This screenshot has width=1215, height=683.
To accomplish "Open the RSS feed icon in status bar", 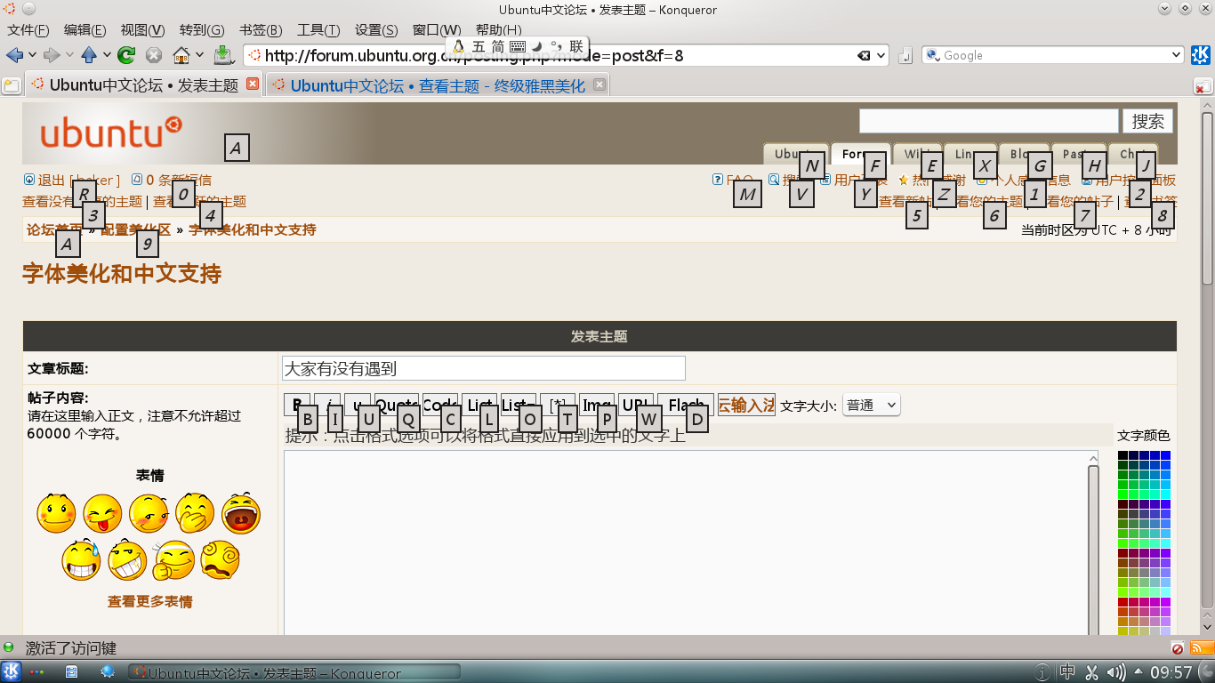I will (1202, 648).
